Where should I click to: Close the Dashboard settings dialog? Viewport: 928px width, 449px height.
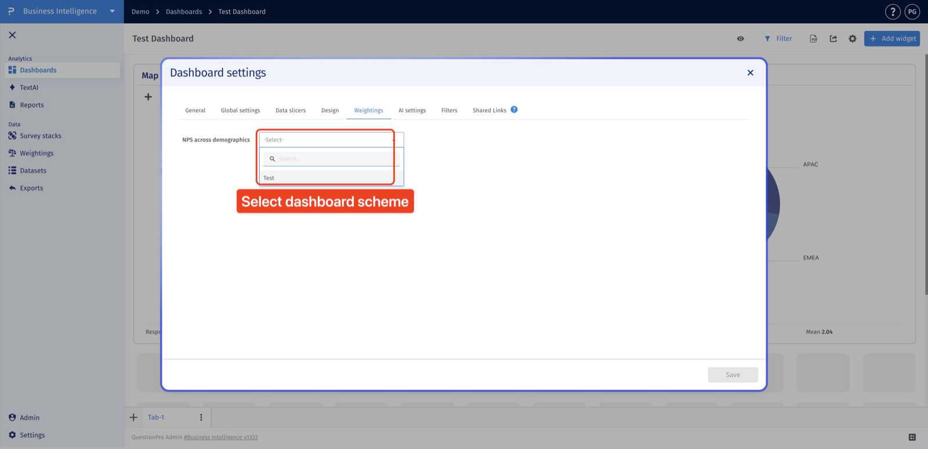751,73
